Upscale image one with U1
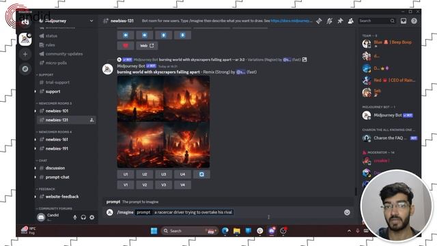Image resolution: width=437 pixels, height=246 pixels. click(126, 174)
